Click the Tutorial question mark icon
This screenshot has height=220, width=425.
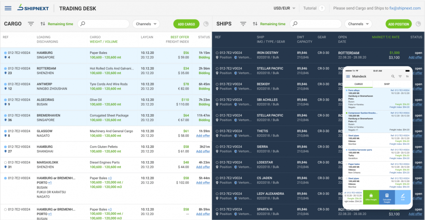[321, 8]
